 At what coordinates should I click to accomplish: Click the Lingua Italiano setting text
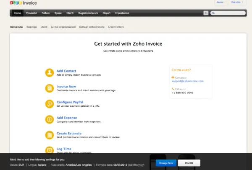coord(37,165)
